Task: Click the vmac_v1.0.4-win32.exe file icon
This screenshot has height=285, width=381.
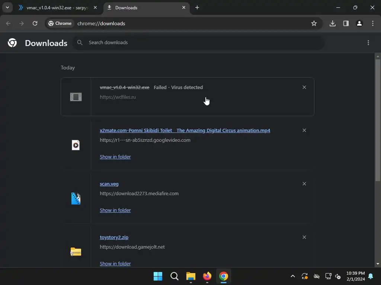Action: [x=76, y=97]
